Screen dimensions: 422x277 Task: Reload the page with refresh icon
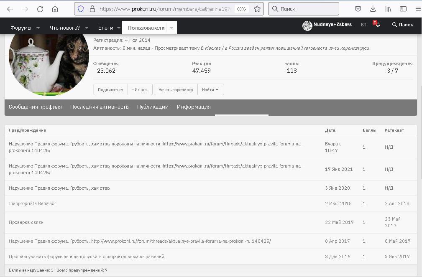pyautogui.click(x=40, y=9)
